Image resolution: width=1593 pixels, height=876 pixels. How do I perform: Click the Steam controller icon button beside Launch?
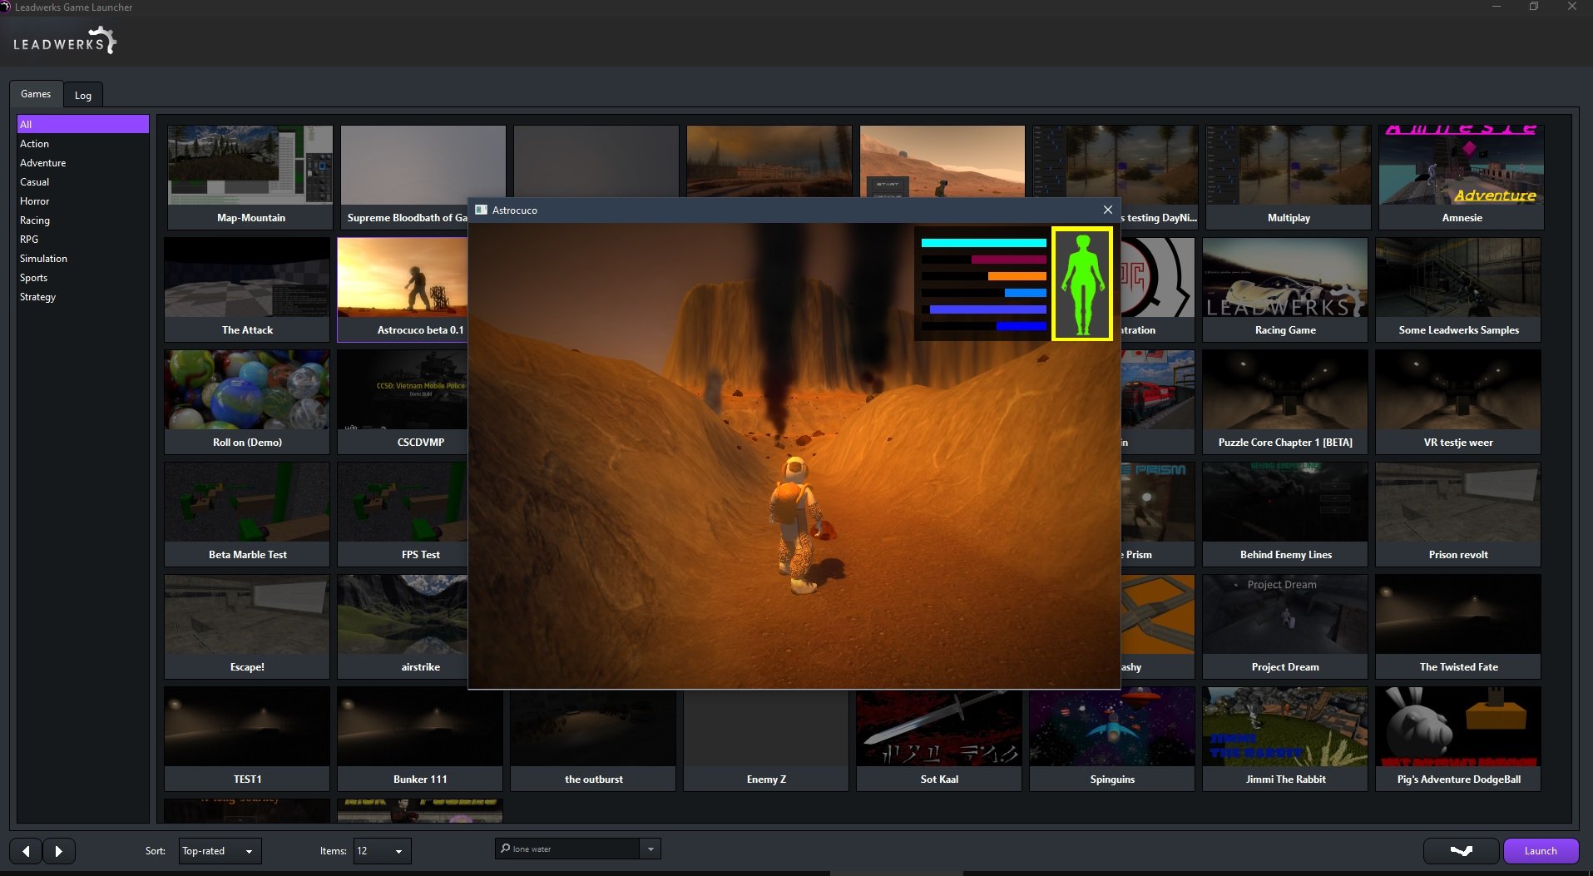pyautogui.click(x=1461, y=851)
